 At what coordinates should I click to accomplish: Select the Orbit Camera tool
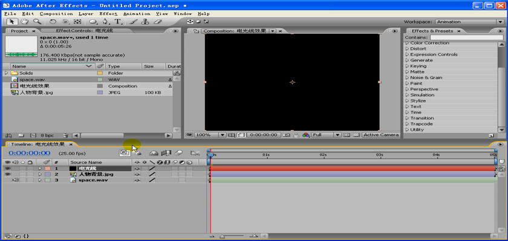[x=65, y=22]
